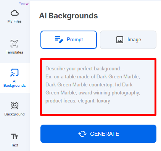Click the AI Backgrounds sidebar label
This screenshot has height=151, width=161.
coord(14,83)
